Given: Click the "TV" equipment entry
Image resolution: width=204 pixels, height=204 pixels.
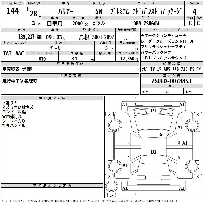Looking at the screenshot, I should [x=152, y=69].
